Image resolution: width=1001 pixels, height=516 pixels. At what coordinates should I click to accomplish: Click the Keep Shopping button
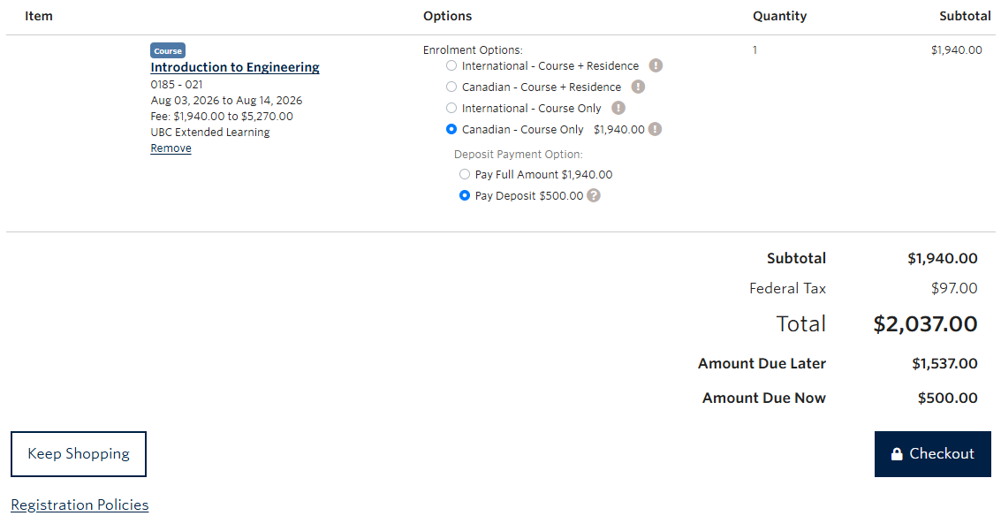[x=78, y=453]
